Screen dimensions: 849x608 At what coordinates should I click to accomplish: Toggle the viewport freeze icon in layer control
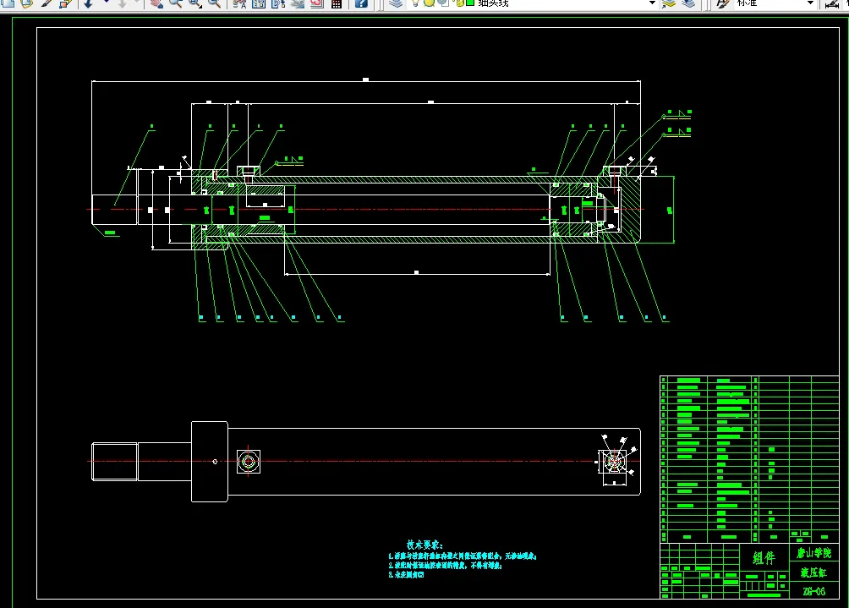pyautogui.click(x=443, y=3)
